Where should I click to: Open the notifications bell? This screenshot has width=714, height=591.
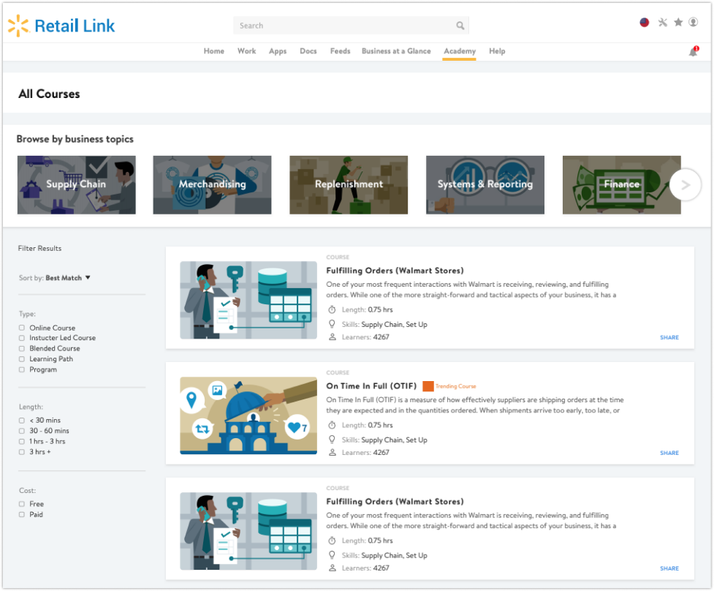[693, 52]
